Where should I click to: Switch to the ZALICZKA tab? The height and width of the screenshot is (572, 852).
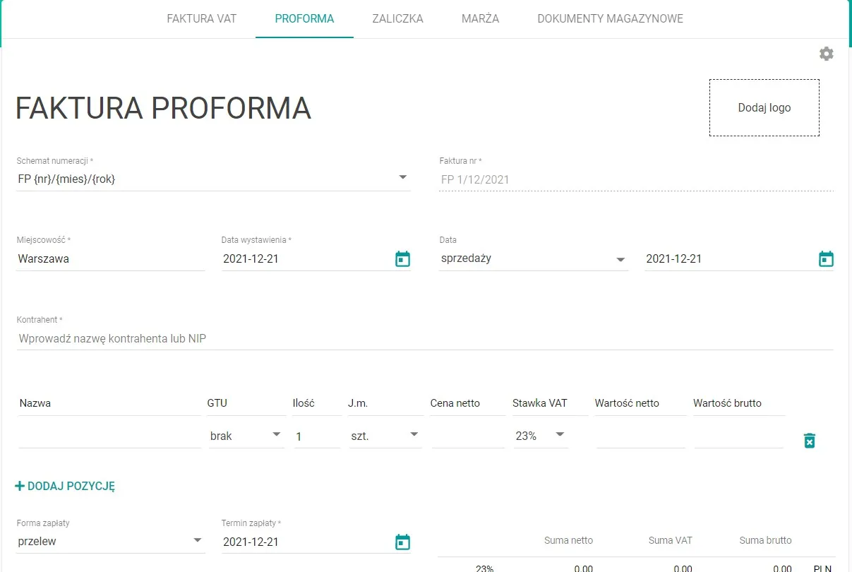point(397,19)
